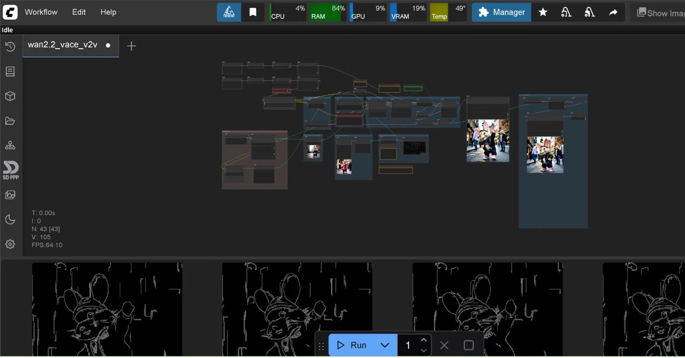Click the 'V: 105' stat text
685x358 pixels.
pos(41,237)
